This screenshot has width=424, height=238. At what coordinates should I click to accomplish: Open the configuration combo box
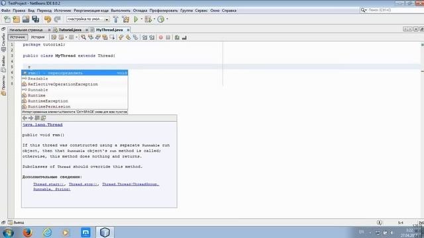click(x=87, y=19)
